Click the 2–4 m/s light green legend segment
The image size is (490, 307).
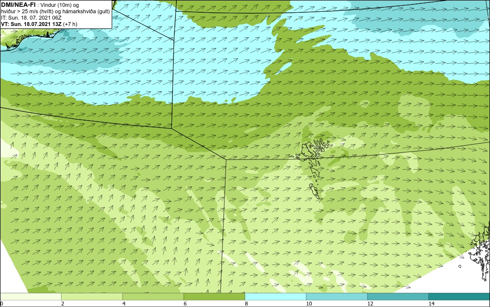pyautogui.click(x=92, y=297)
